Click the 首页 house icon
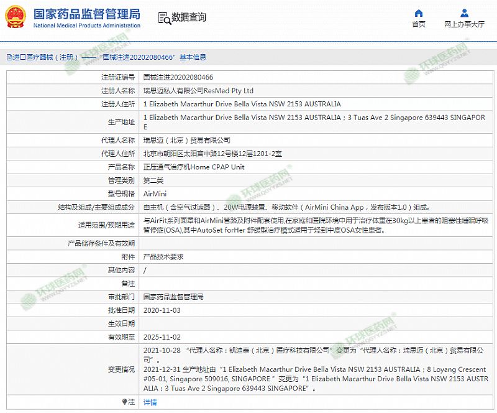 coord(419,13)
